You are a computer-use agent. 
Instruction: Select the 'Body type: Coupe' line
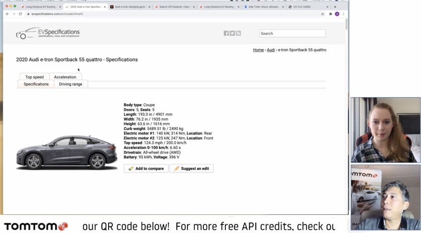139,105
